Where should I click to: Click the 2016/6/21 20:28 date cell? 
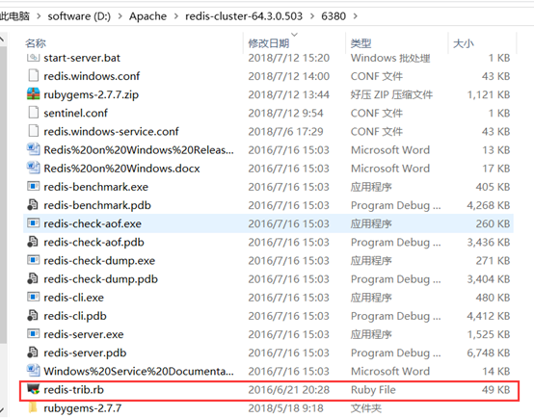pyautogui.click(x=289, y=389)
